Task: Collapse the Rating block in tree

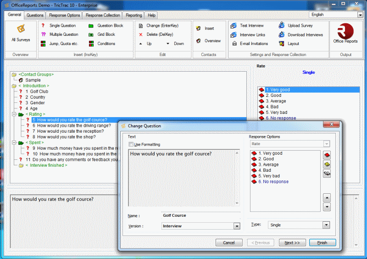Action: pos(14,114)
